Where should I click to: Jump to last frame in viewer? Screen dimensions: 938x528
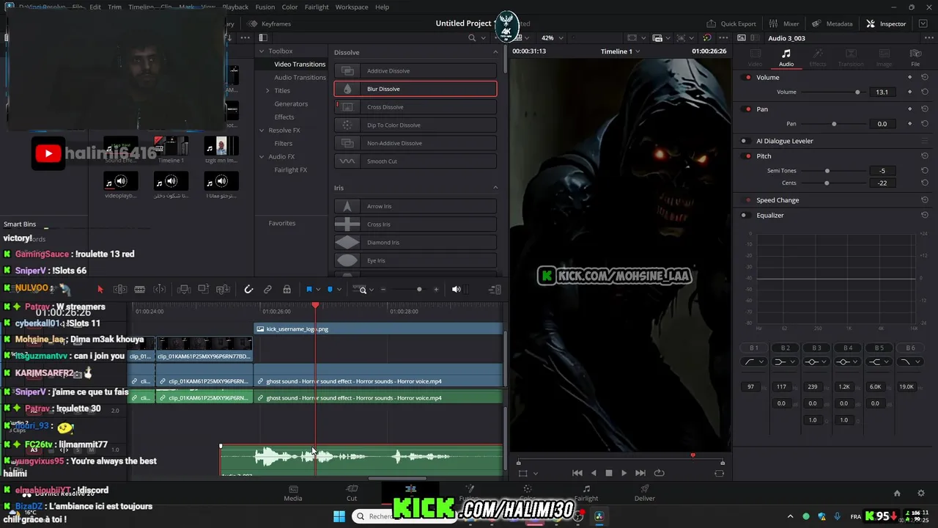point(640,473)
